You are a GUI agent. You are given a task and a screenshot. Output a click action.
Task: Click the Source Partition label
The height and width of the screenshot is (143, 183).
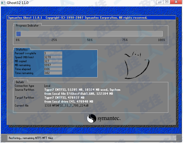pyautogui.click(x=24, y=90)
